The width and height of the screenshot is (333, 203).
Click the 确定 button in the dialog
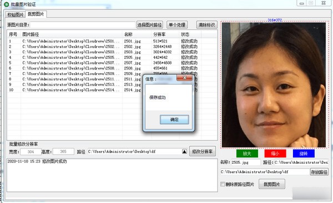[x=174, y=120]
